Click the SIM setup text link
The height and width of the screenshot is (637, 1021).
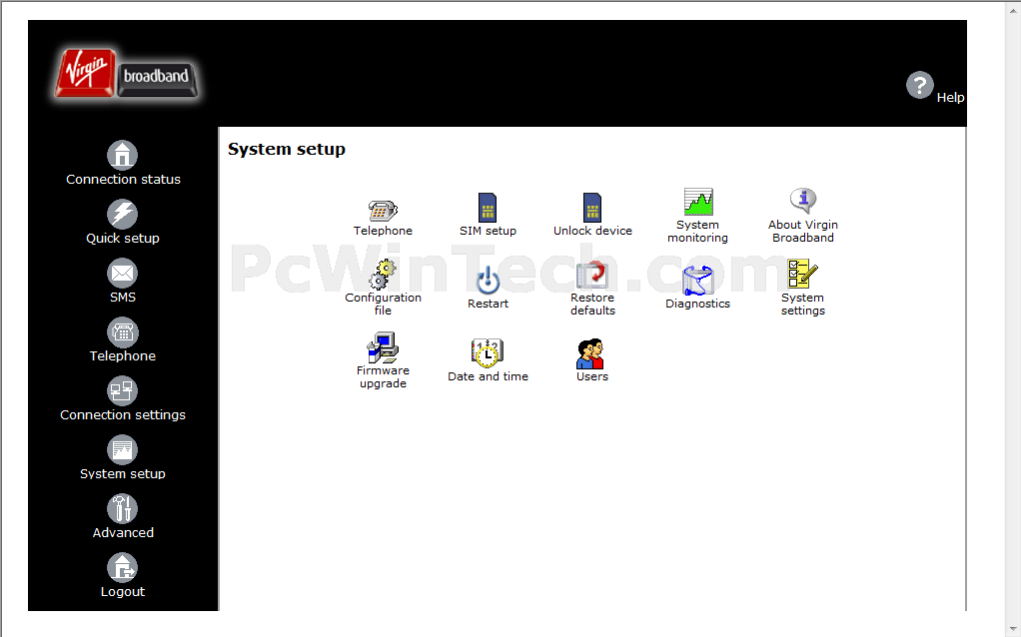[488, 231]
